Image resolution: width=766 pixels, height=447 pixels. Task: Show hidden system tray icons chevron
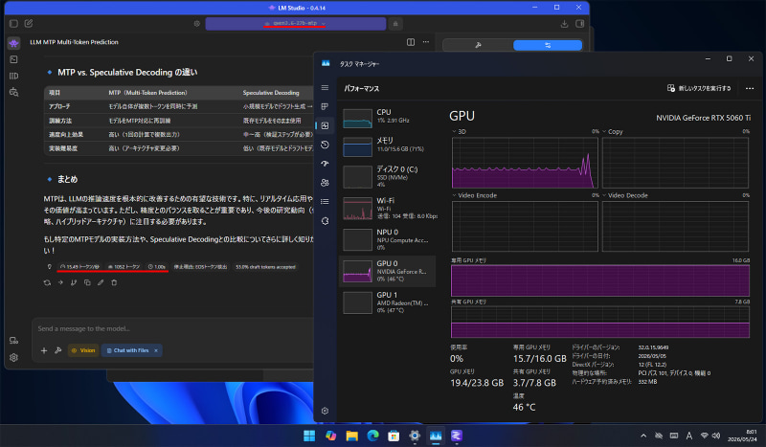[x=643, y=436]
